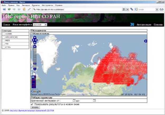Open the institute link in page footer

pyautogui.click(x=32, y=110)
